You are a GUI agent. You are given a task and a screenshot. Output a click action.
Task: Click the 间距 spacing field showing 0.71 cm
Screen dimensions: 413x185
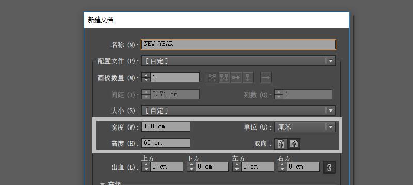(175, 95)
